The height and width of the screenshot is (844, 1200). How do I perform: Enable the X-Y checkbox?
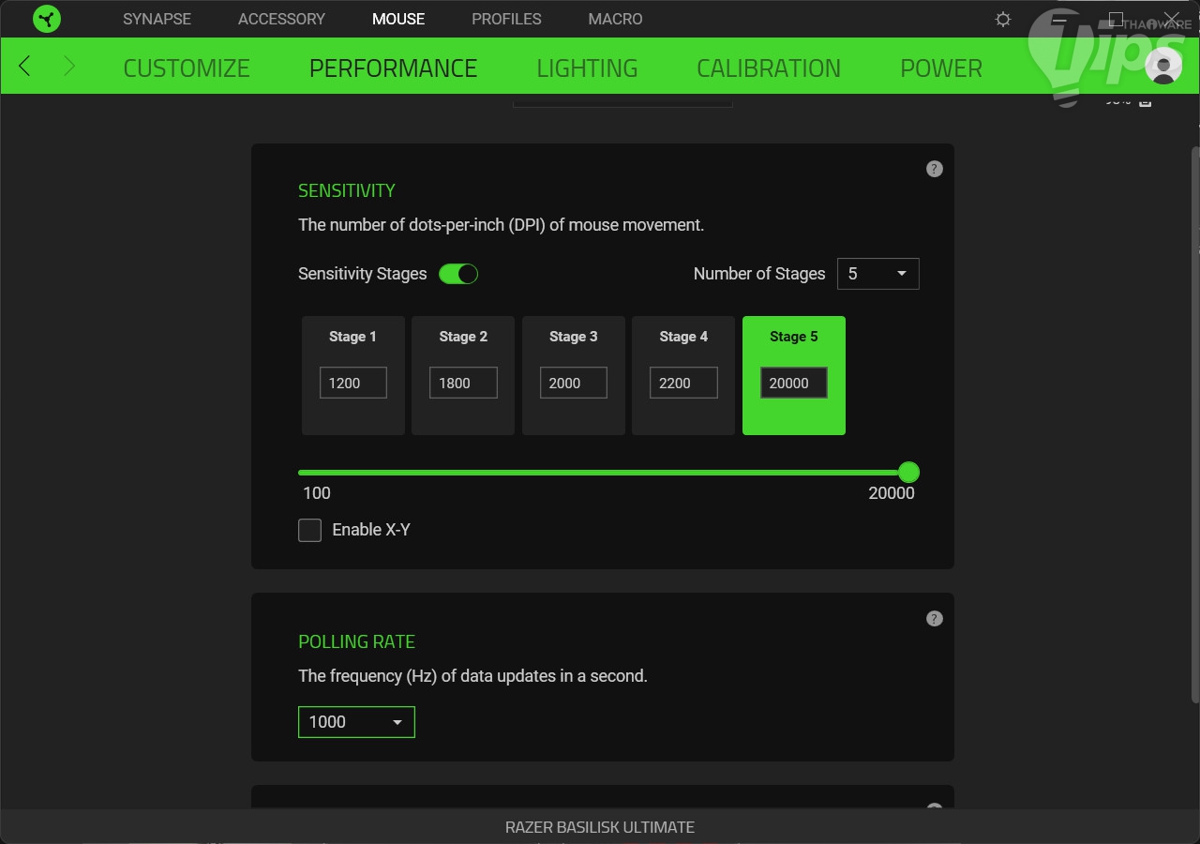click(309, 530)
